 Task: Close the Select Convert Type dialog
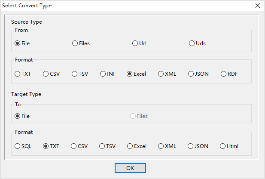coord(257,6)
